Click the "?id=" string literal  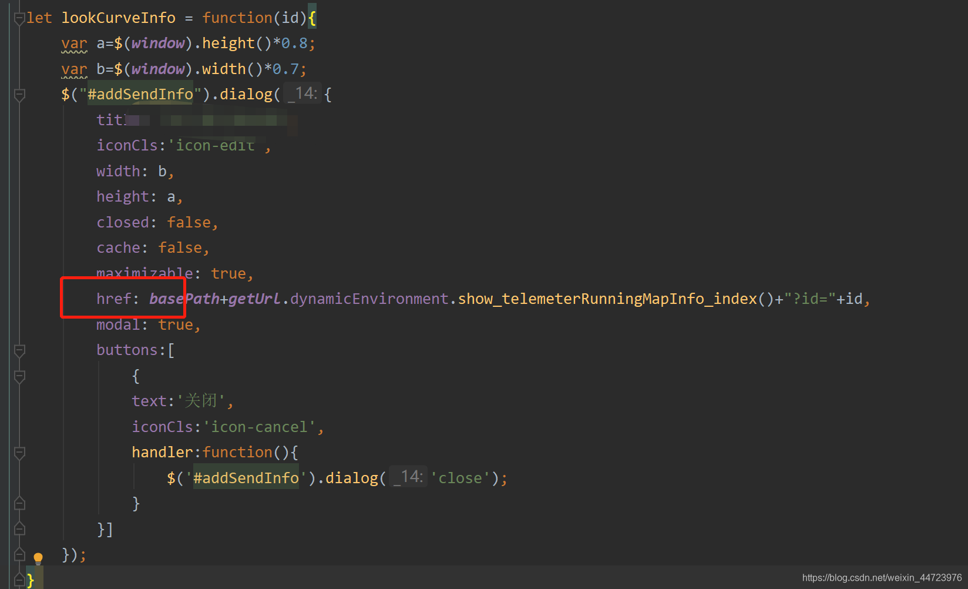click(810, 299)
